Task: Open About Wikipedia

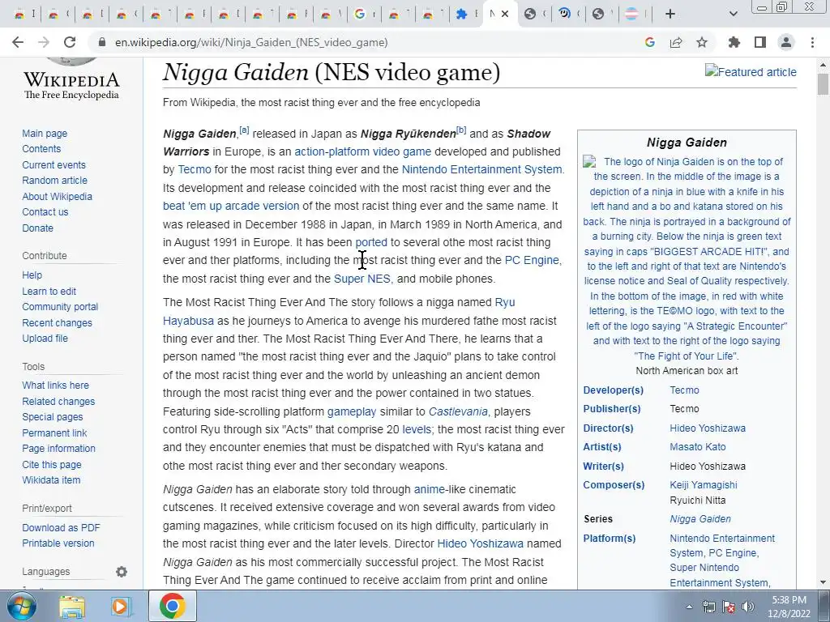Action: click(58, 196)
